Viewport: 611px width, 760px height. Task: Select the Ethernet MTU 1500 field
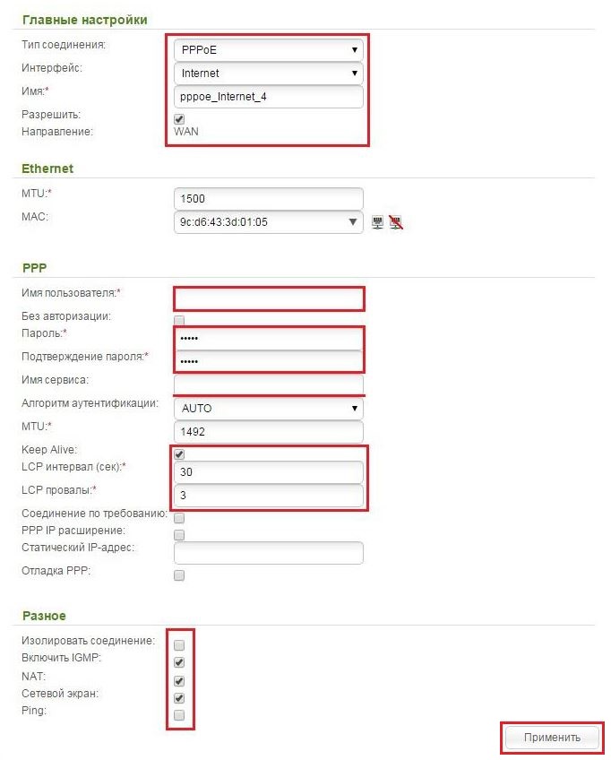(269, 199)
